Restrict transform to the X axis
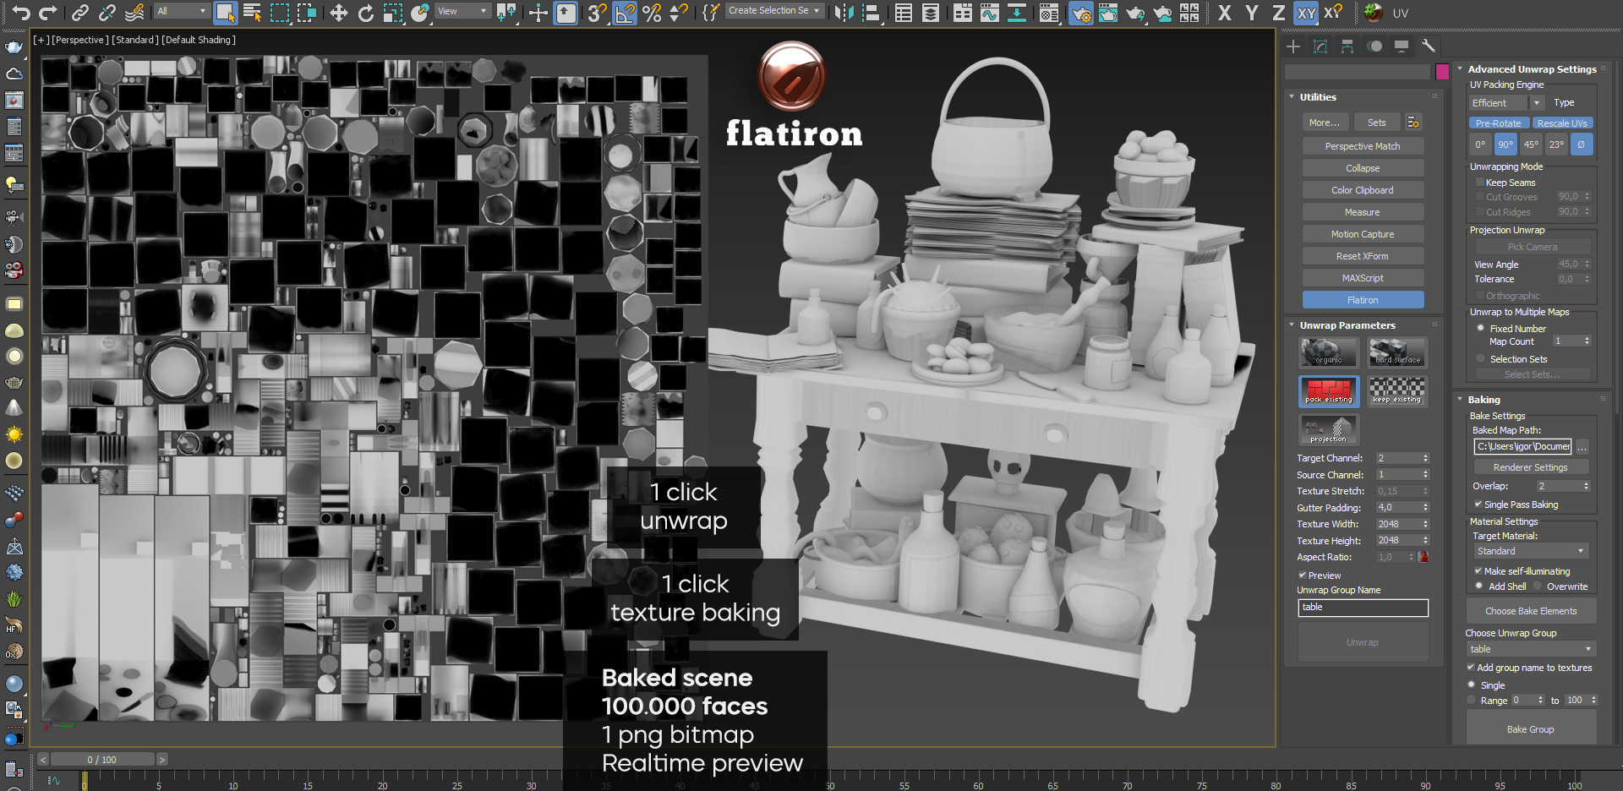Image resolution: width=1623 pixels, height=791 pixels. (1225, 12)
